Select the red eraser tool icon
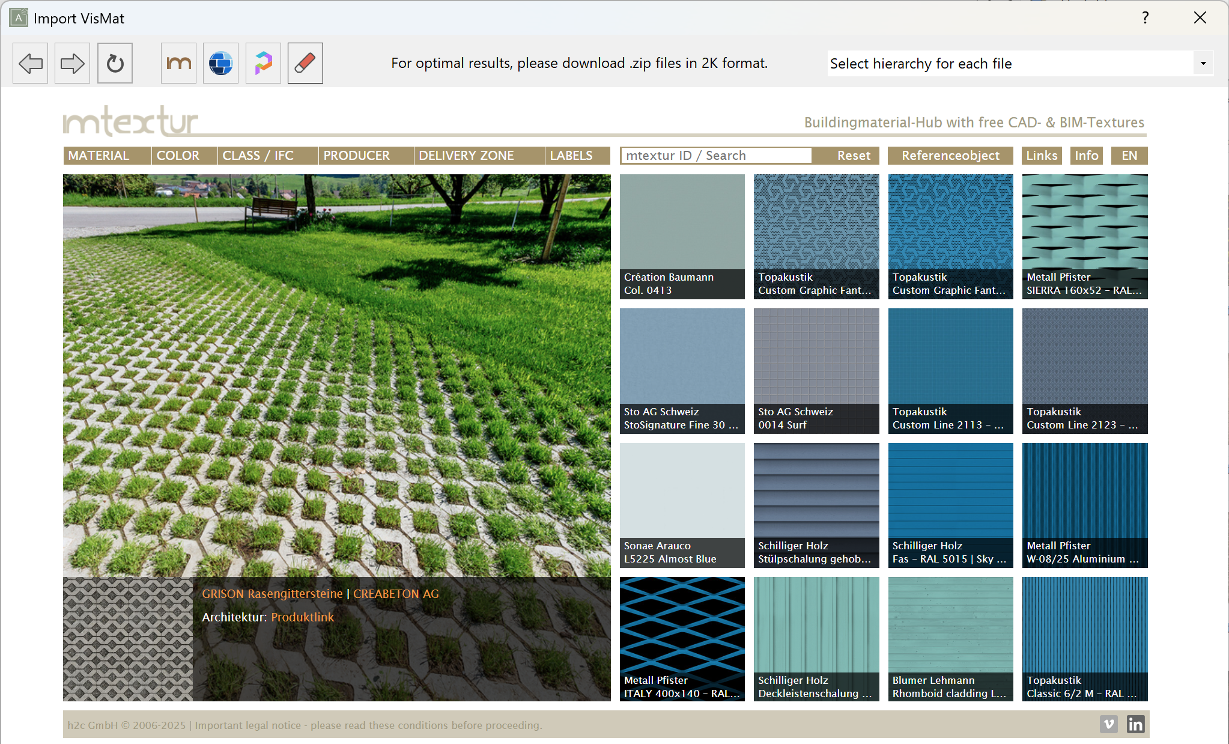The height and width of the screenshot is (744, 1229). [x=305, y=63]
